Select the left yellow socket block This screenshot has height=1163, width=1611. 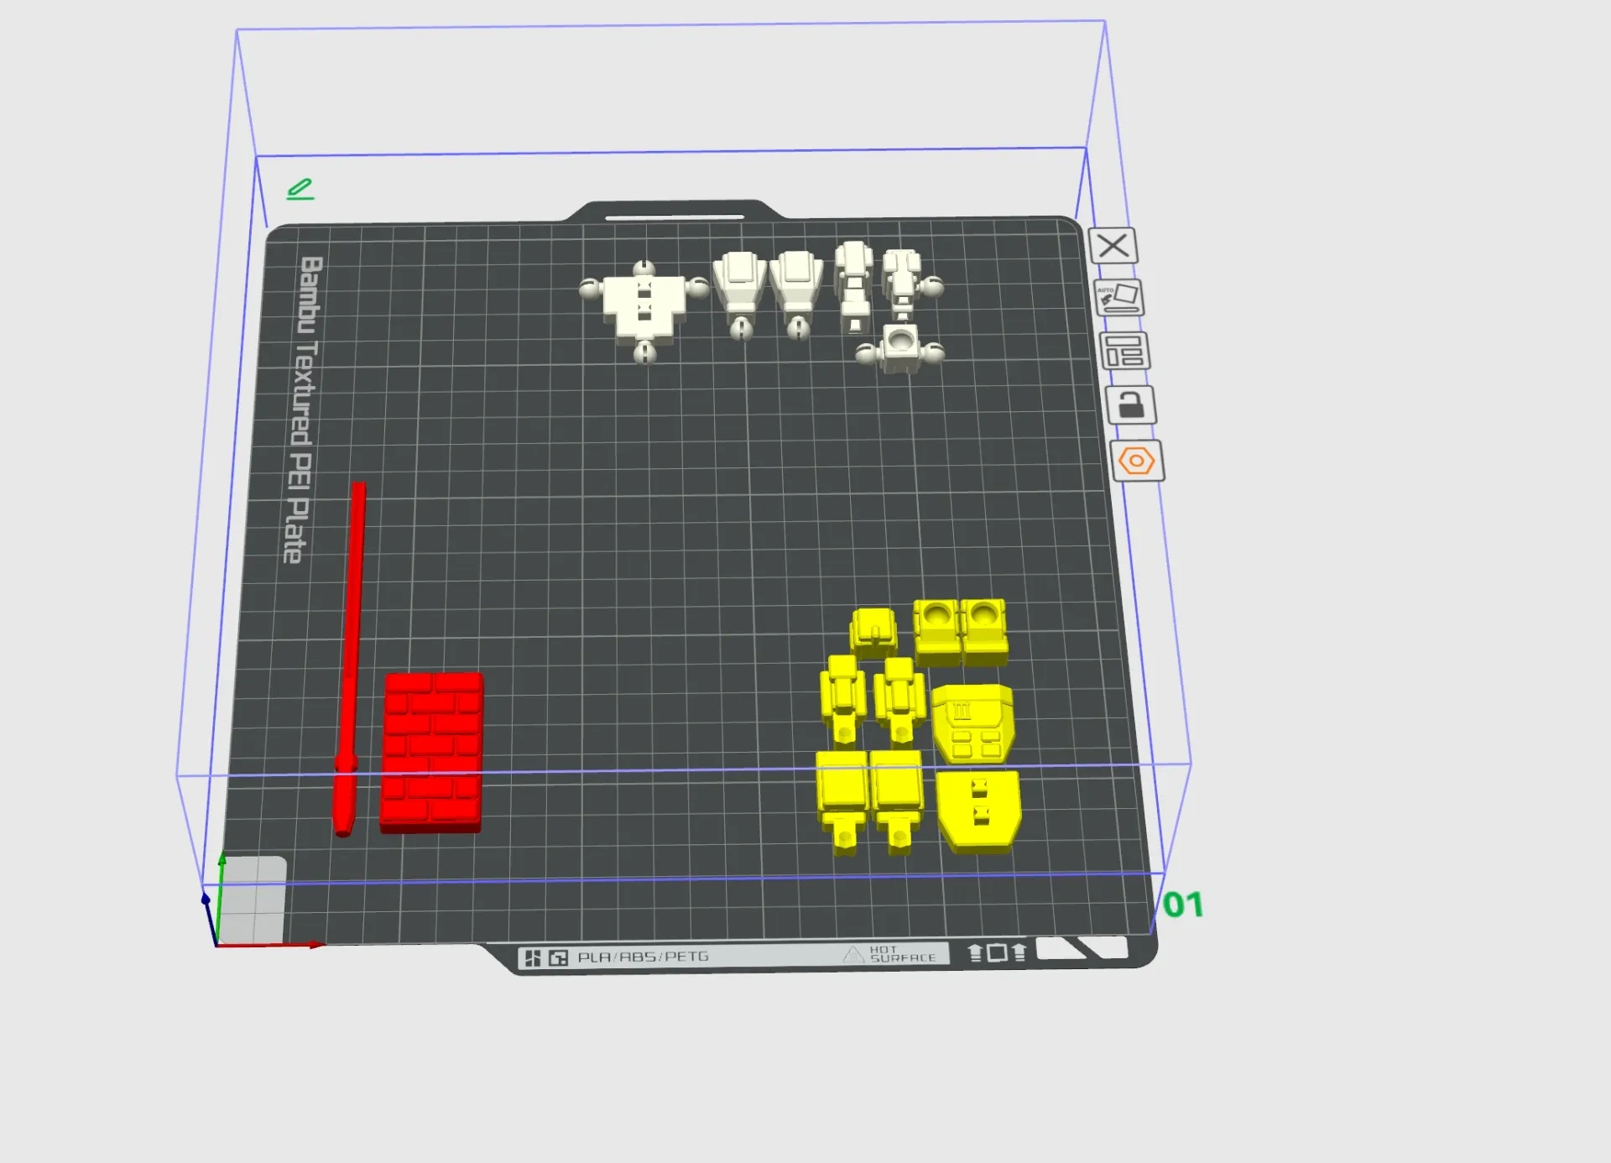click(x=937, y=633)
